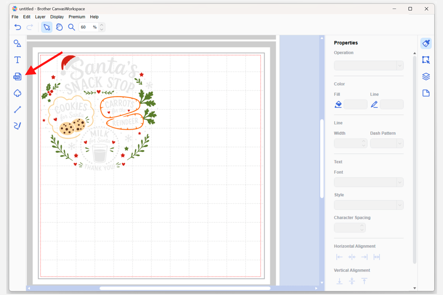Image resolution: width=443 pixels, height=295 pixels.
Task: Open the Display menu
Action: [x=57, y=17]
